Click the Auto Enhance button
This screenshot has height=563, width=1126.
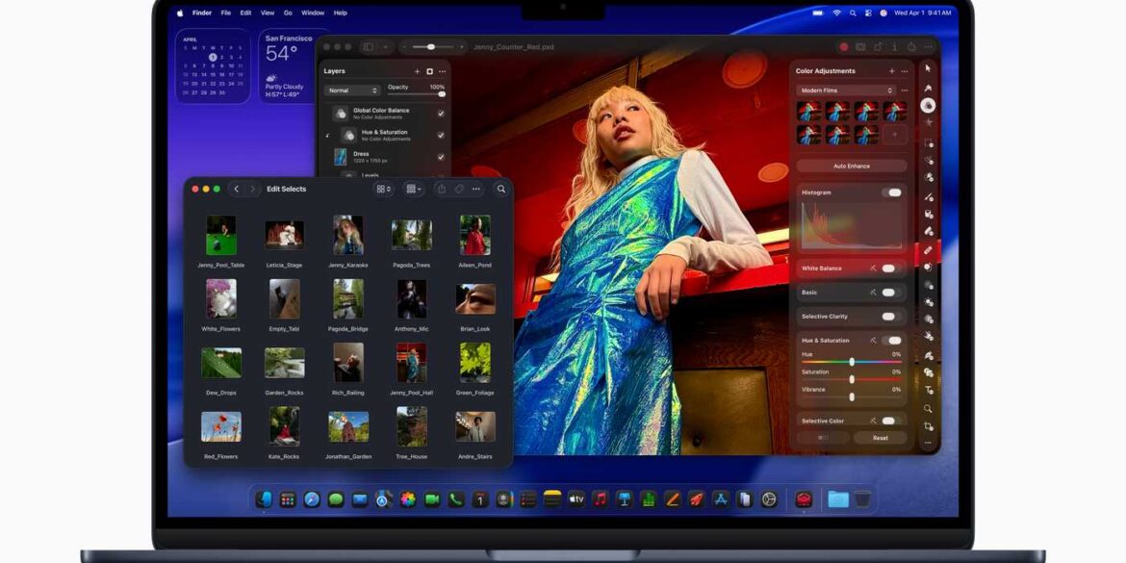tap(852, 166)
